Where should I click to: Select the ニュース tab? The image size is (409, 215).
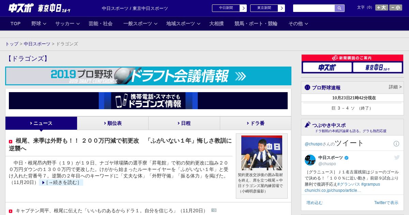(x=41, y=123)
